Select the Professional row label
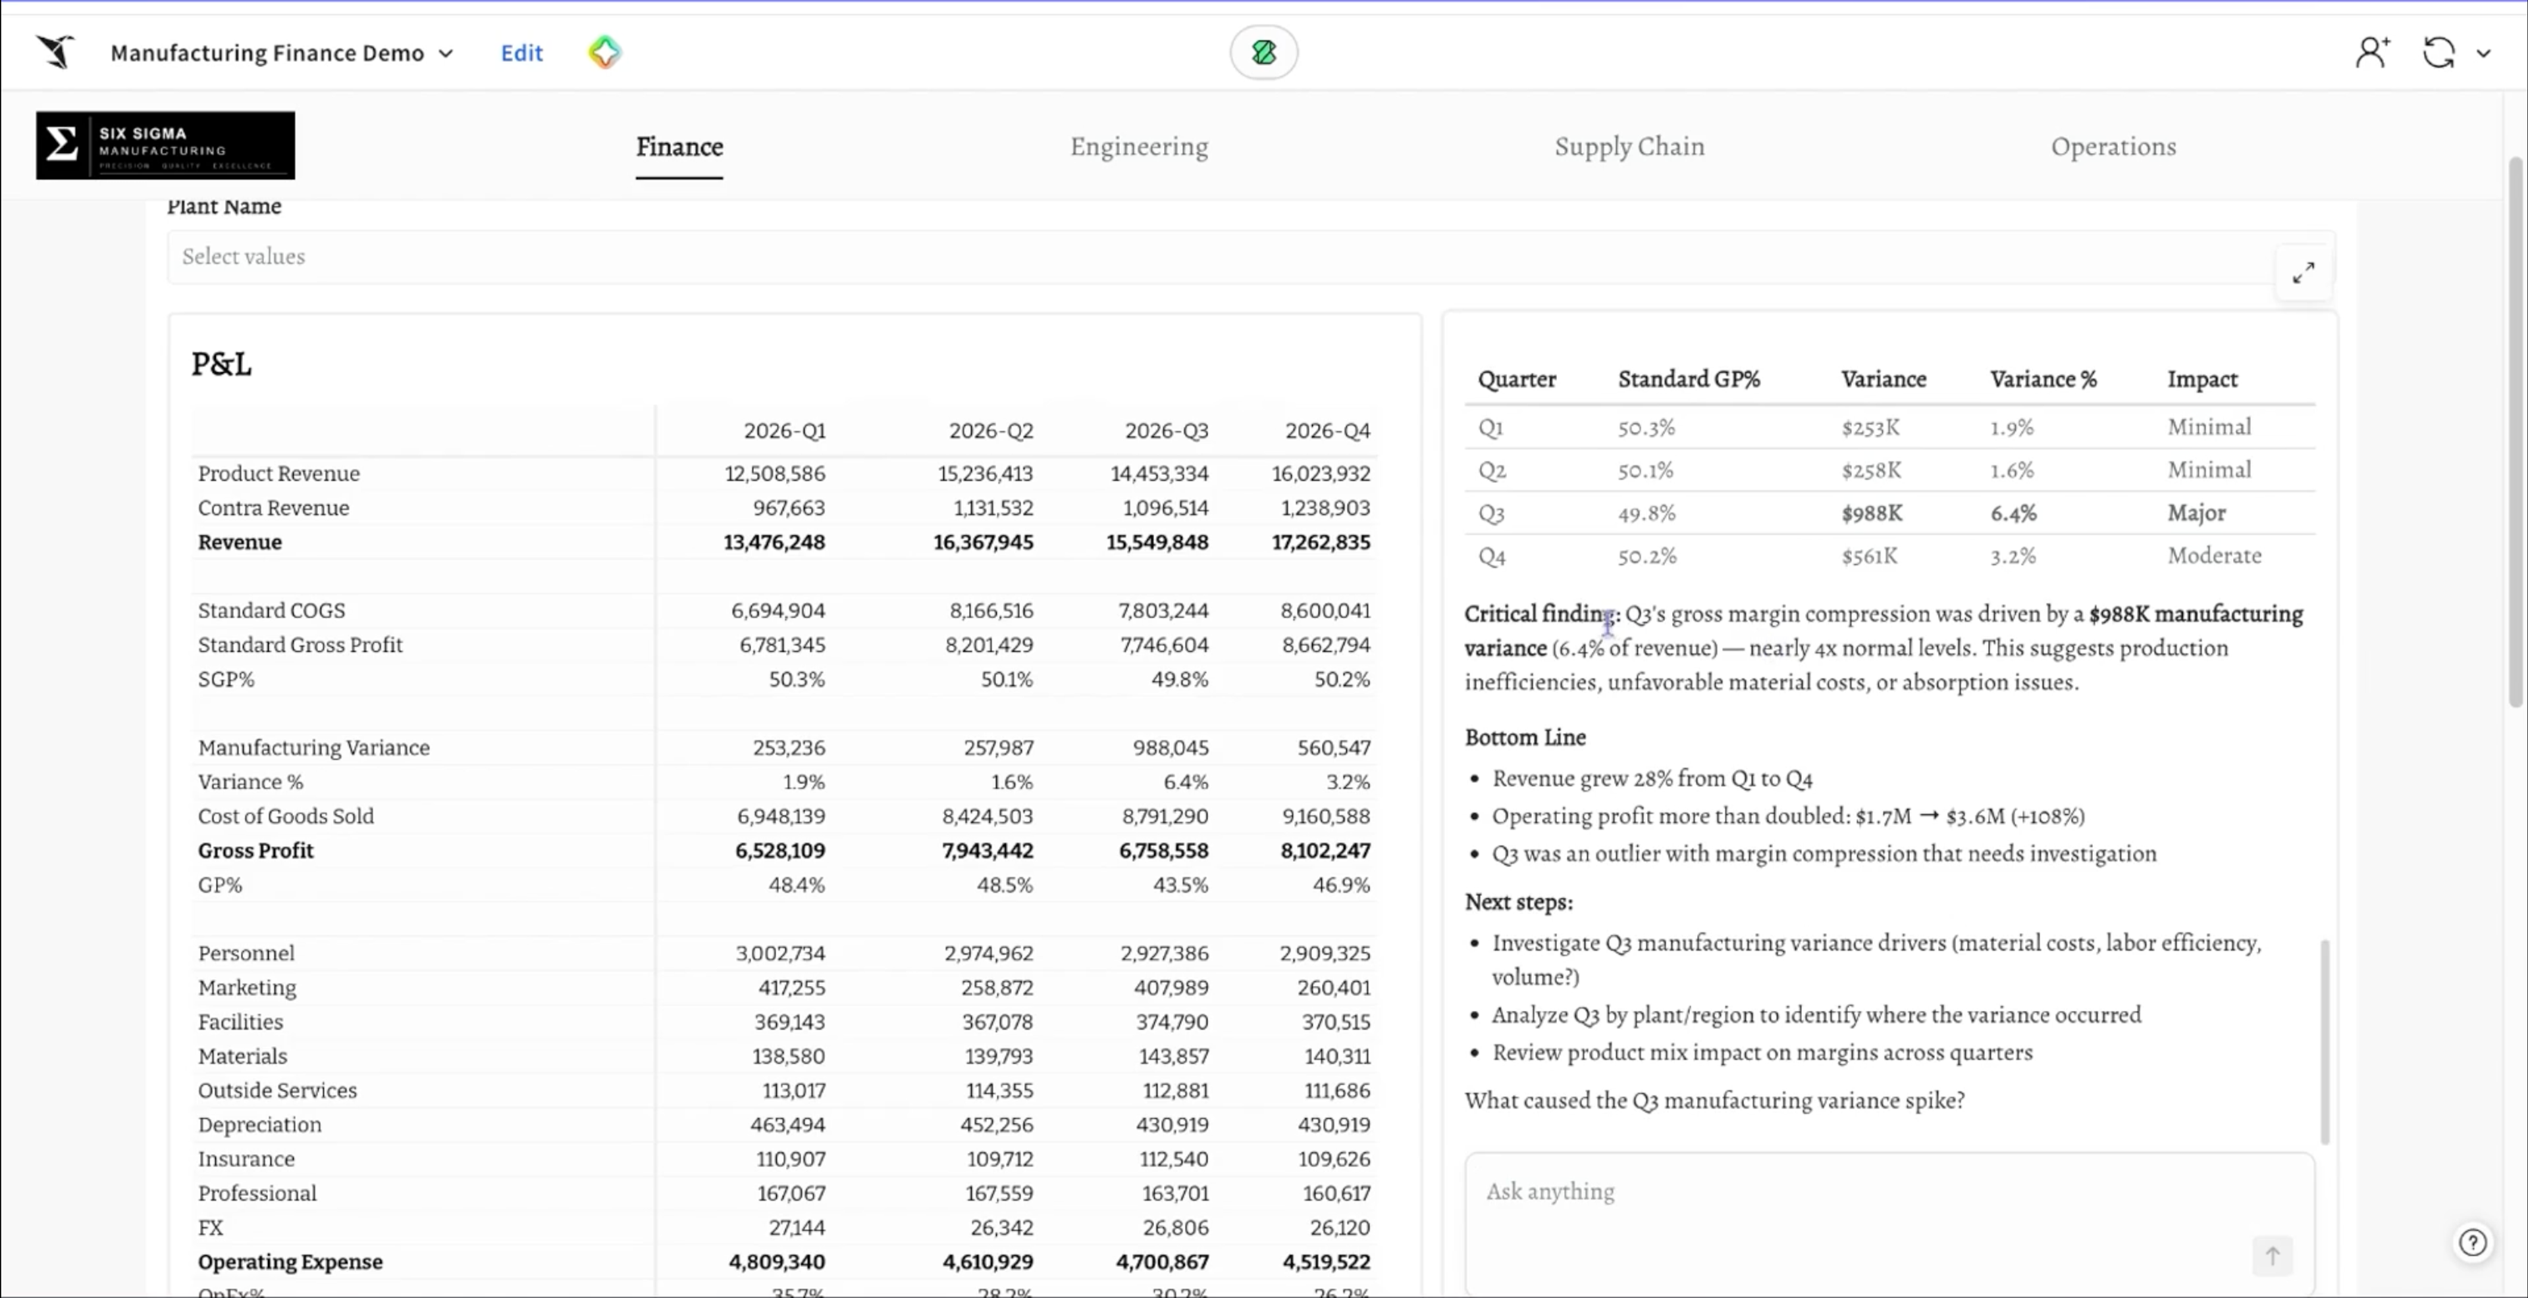The image size is (2528, 1298). (257, 1194)
